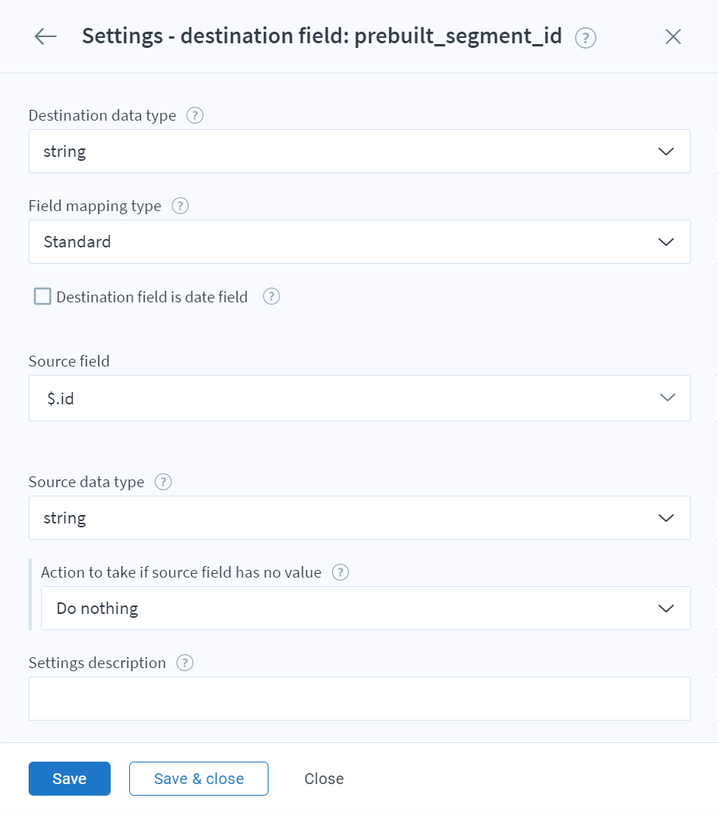Image resolution: width=718 pixels, height=815 pixels.
Task: Click help beside Action to take if no value
Action: tap(340, 572)
